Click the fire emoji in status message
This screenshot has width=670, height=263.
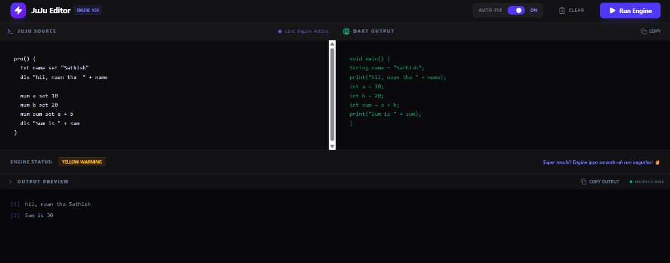click(x=658, y=162)
